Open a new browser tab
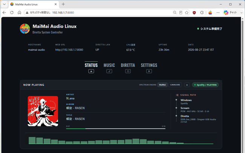 point(63,4)
